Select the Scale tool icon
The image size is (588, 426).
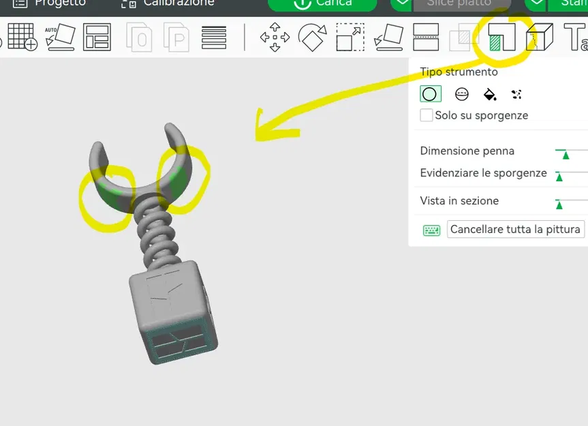350,37
